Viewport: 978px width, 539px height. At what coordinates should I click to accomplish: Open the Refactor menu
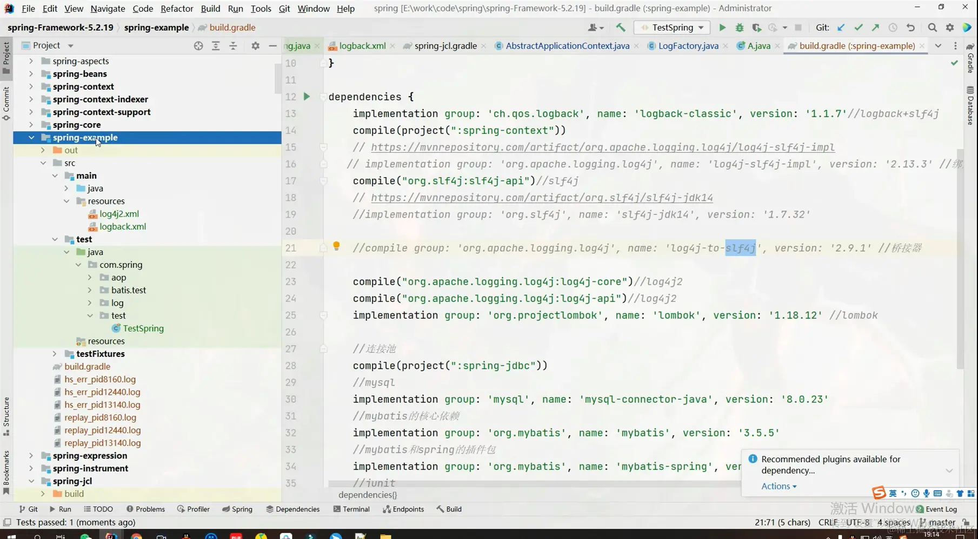(177, 9)
